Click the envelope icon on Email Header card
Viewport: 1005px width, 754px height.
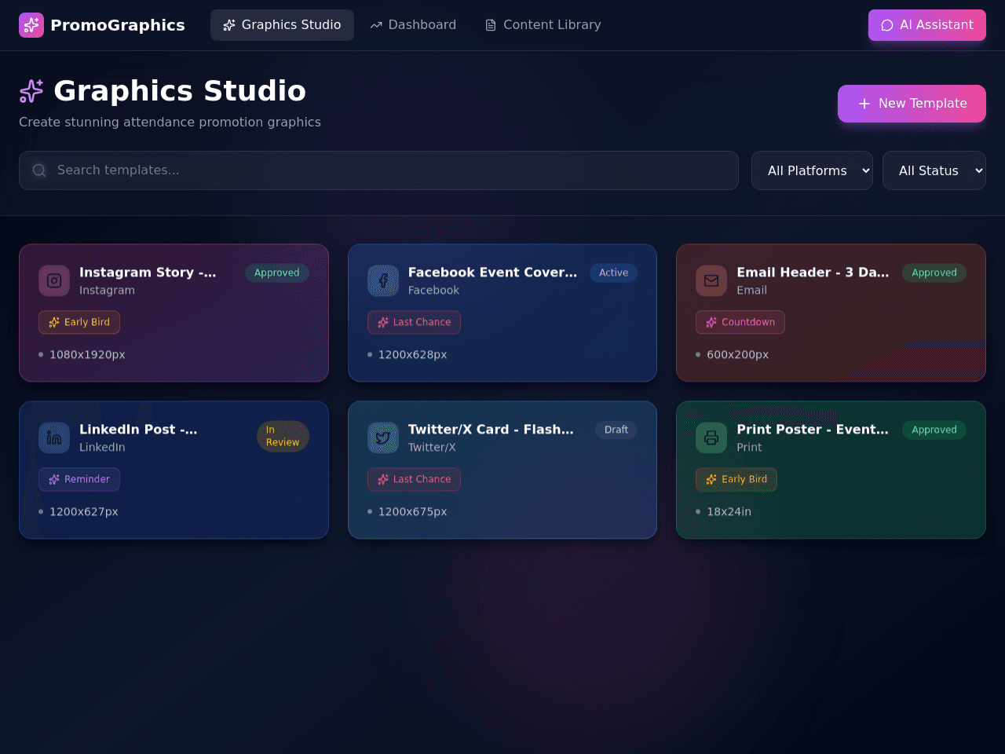(x=711, y=280)
